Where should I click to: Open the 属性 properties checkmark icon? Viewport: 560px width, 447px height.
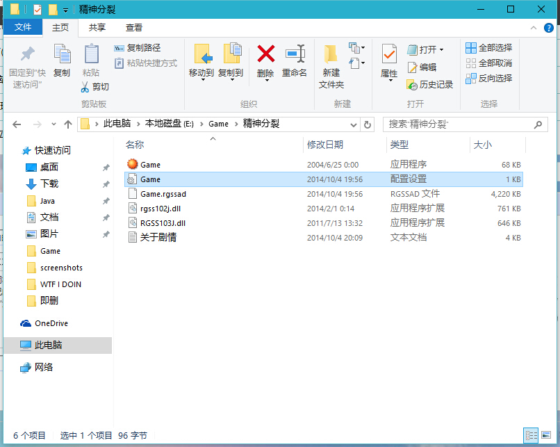point(389,54)
